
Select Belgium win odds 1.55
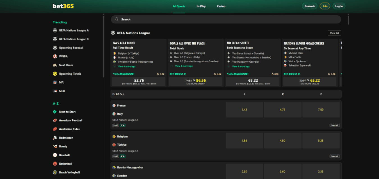[245, 141]
